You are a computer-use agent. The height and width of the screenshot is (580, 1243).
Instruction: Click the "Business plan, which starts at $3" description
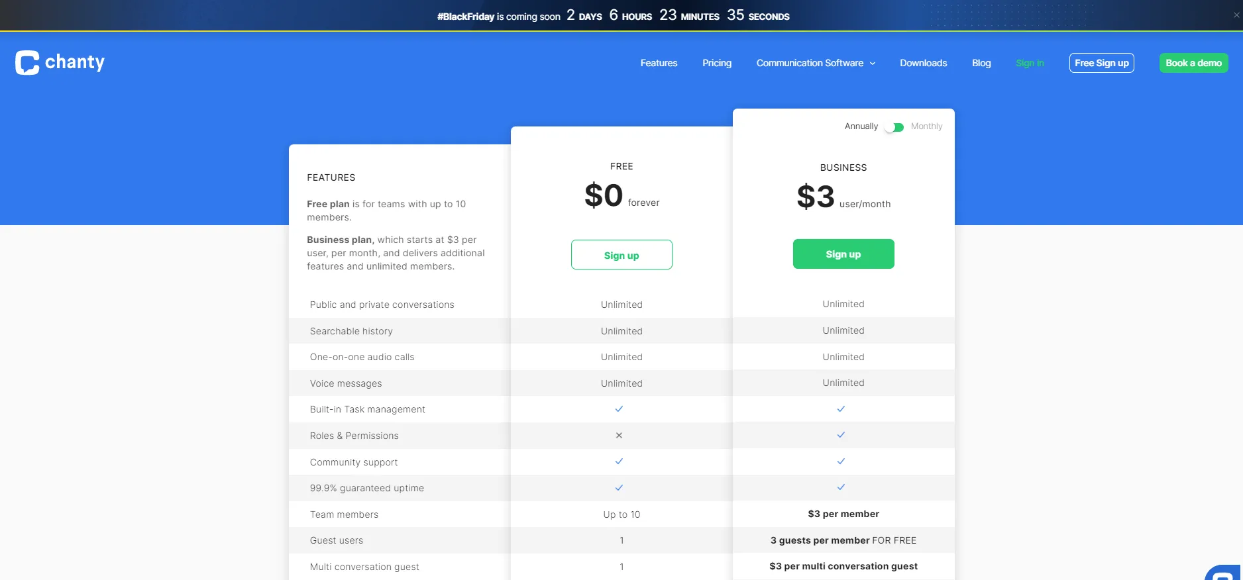click(x=396, y=253)
